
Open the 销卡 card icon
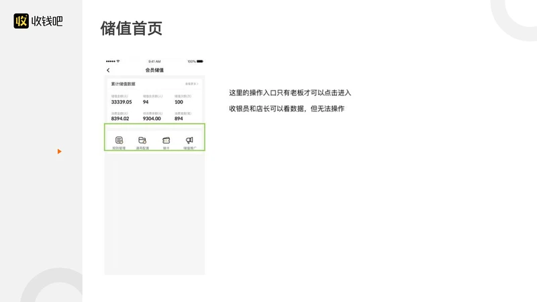166,140
